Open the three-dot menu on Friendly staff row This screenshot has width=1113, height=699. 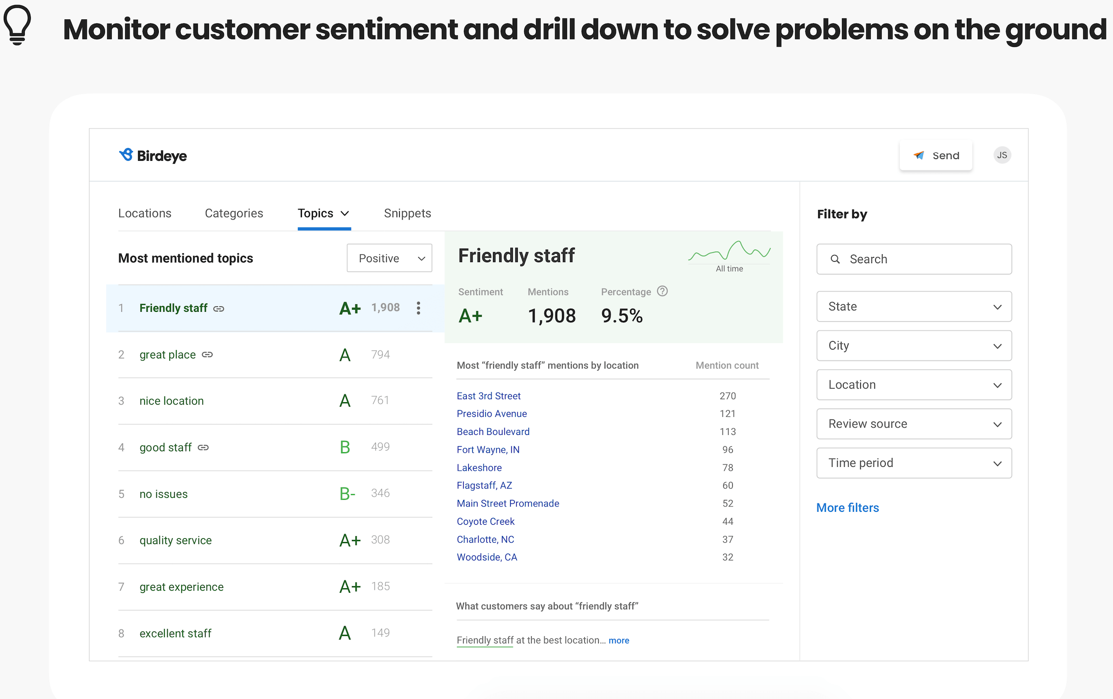click(x=418, y=308)
